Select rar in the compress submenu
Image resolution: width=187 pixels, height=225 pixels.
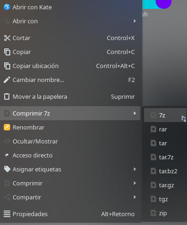point(165,129)
